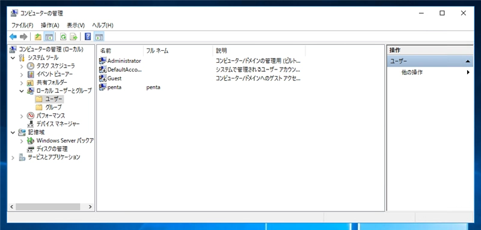Click the Guest user icon
Image resolution: width=481 pixels, height=230 pixels.
click(102, 78)
